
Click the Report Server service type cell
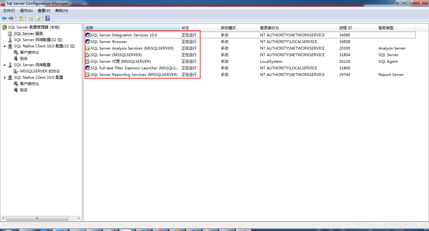coord(391,75)
